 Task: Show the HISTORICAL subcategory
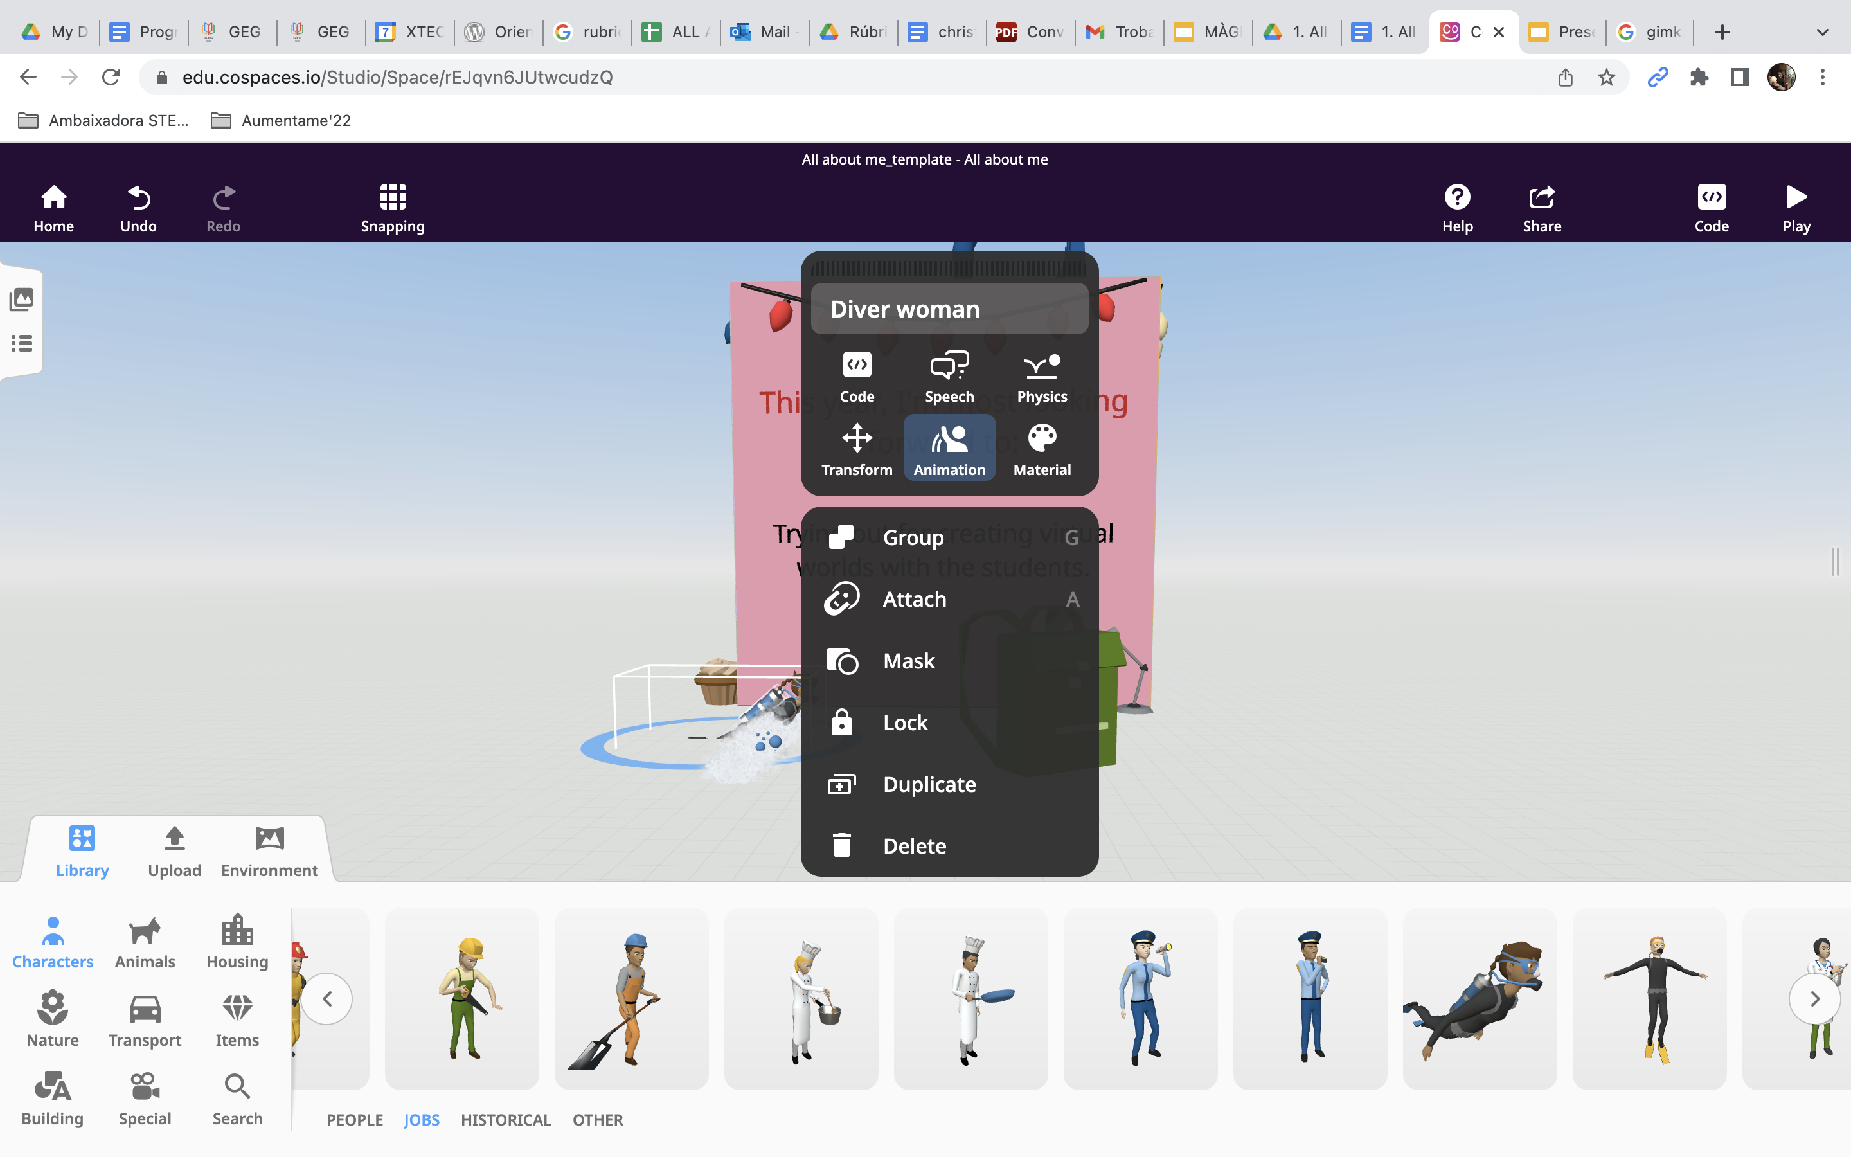pos(506,1120)
